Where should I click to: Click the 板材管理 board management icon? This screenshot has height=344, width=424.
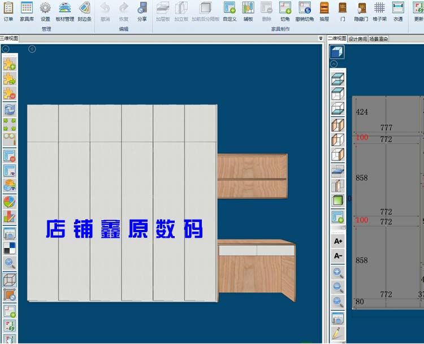click(x=65, y=11)
